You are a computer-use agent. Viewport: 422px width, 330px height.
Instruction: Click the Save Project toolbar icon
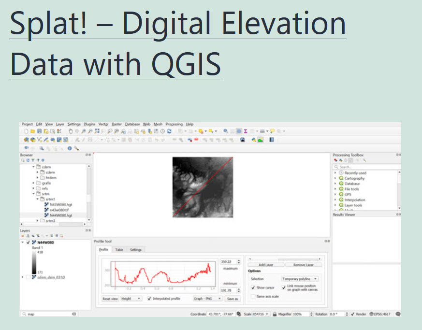coord(39,131)
